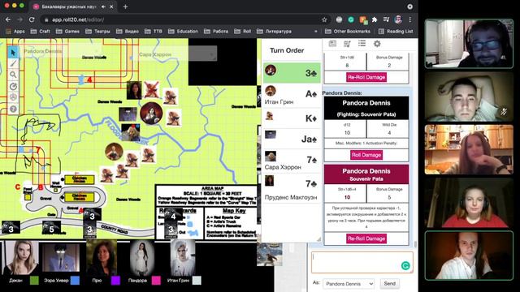Select Пруденс Макгоуэн turn order entry
The image size is (520, 292).
[x=292, y=187]
